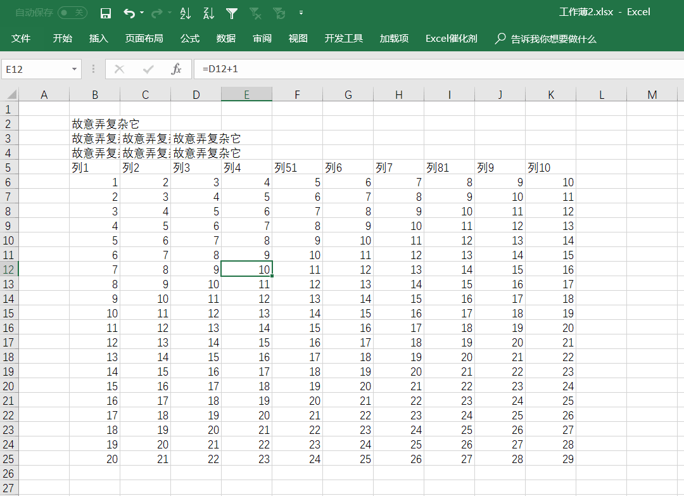Viewport: 684px width, 496px height.
Task: Select the column M header
Action: point(652,94)
